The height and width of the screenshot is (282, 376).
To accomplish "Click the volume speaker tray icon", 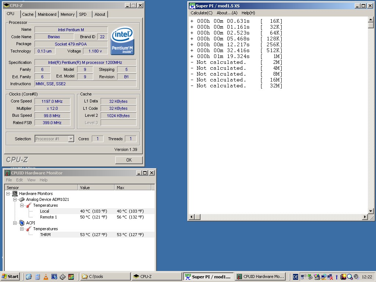I will (x=356, y=277).
